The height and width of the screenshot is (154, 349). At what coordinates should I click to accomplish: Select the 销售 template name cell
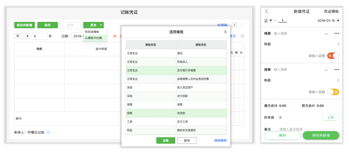pyautogui.click(x=201, y=104)
